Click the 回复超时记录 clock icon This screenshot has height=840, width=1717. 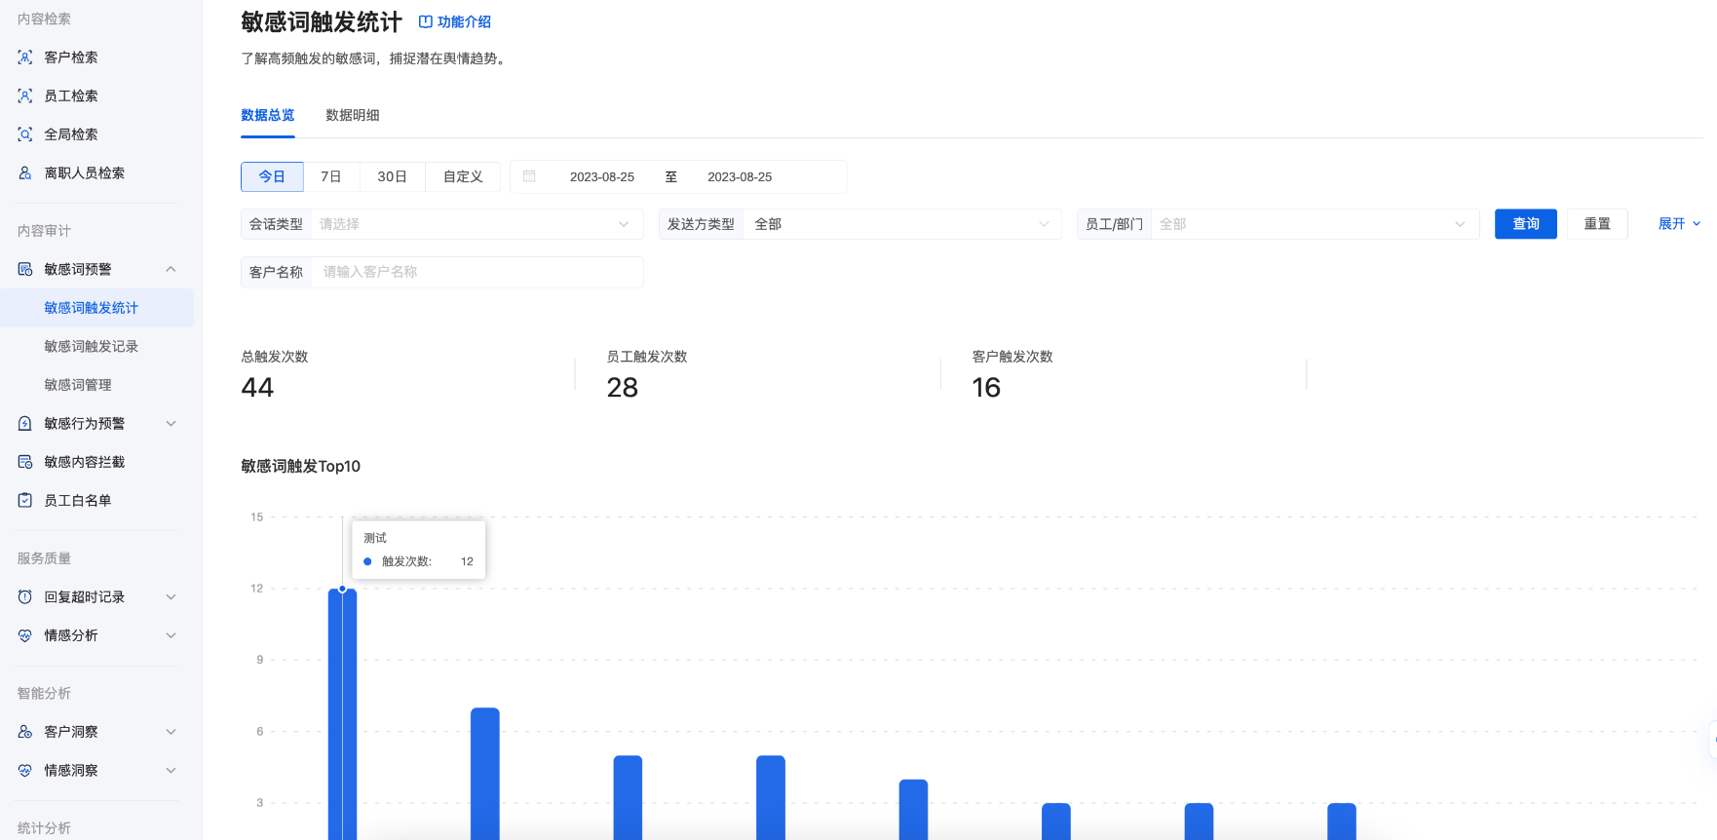[25, 596]
